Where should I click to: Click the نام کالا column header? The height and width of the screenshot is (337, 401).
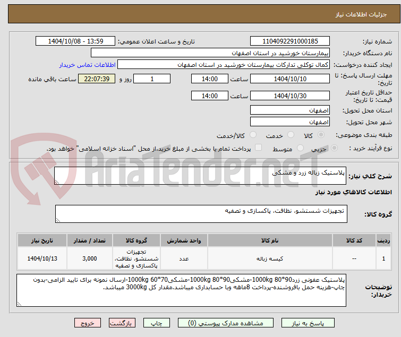270,240
